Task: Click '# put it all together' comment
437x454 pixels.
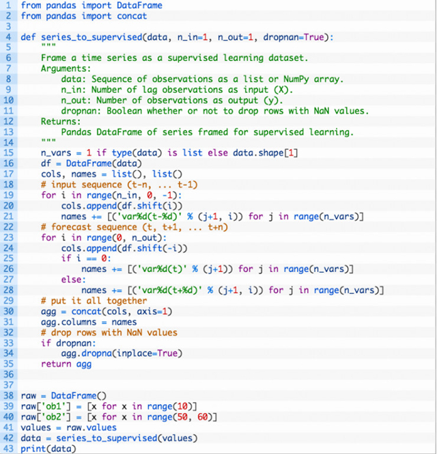Action: 94,301
